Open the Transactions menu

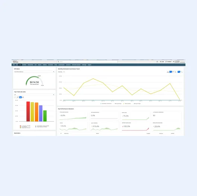(x=30, y=65)
